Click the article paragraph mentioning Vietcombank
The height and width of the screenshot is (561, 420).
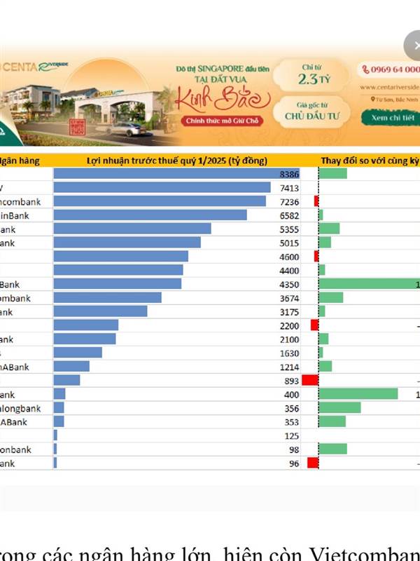210,553
